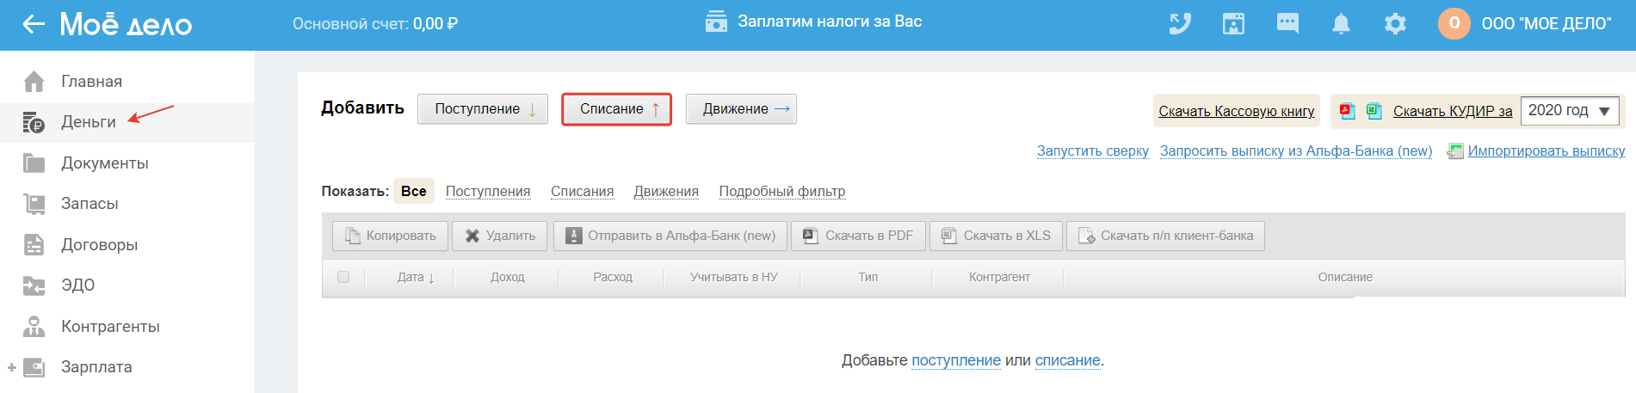This screenshot has height=393, width=1636.
Task: Open Контрагенты in sidebar
Action: (110, 327)
